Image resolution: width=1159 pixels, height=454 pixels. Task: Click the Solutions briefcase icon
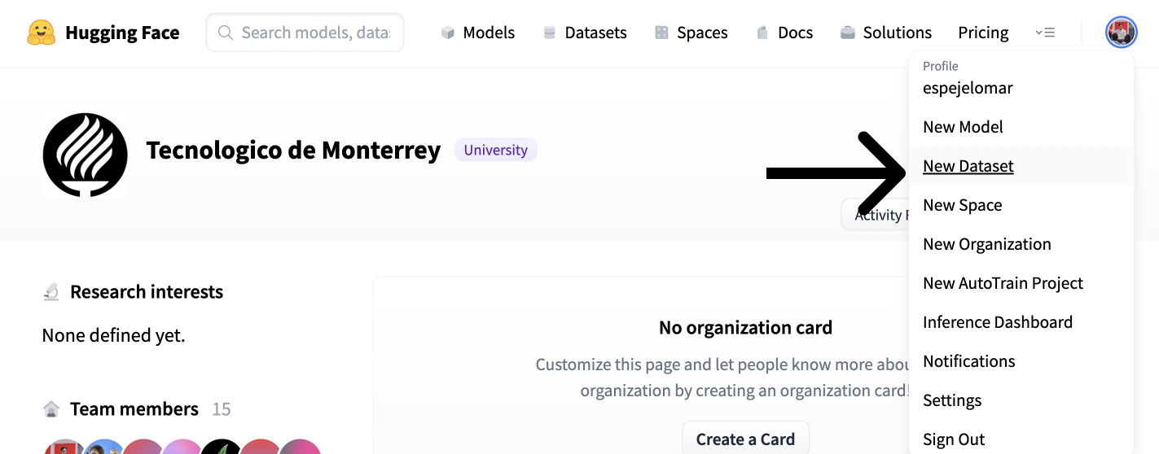[848, 33]
